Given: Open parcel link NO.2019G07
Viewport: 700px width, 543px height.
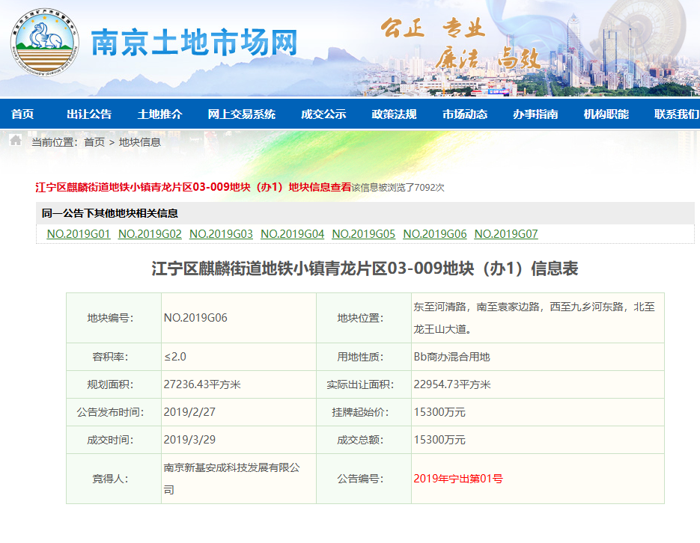Looking at the screenshot, I should 506,234.
